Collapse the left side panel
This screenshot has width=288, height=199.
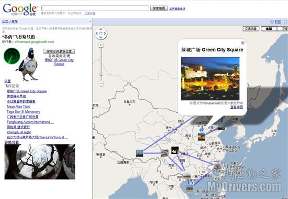[x=90, y=22]
